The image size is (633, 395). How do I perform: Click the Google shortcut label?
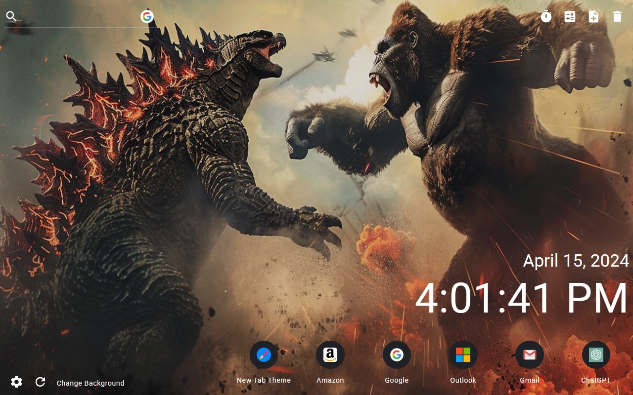tap(397, 380)
